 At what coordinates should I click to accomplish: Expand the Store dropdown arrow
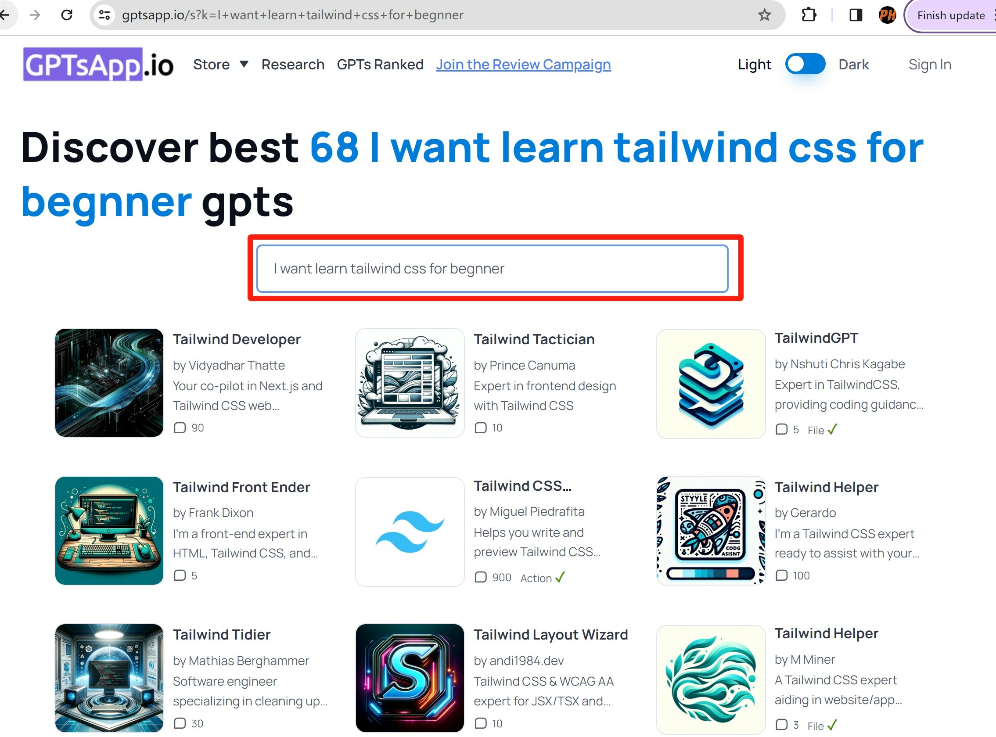pyautogui.click(x=244, y=64)
